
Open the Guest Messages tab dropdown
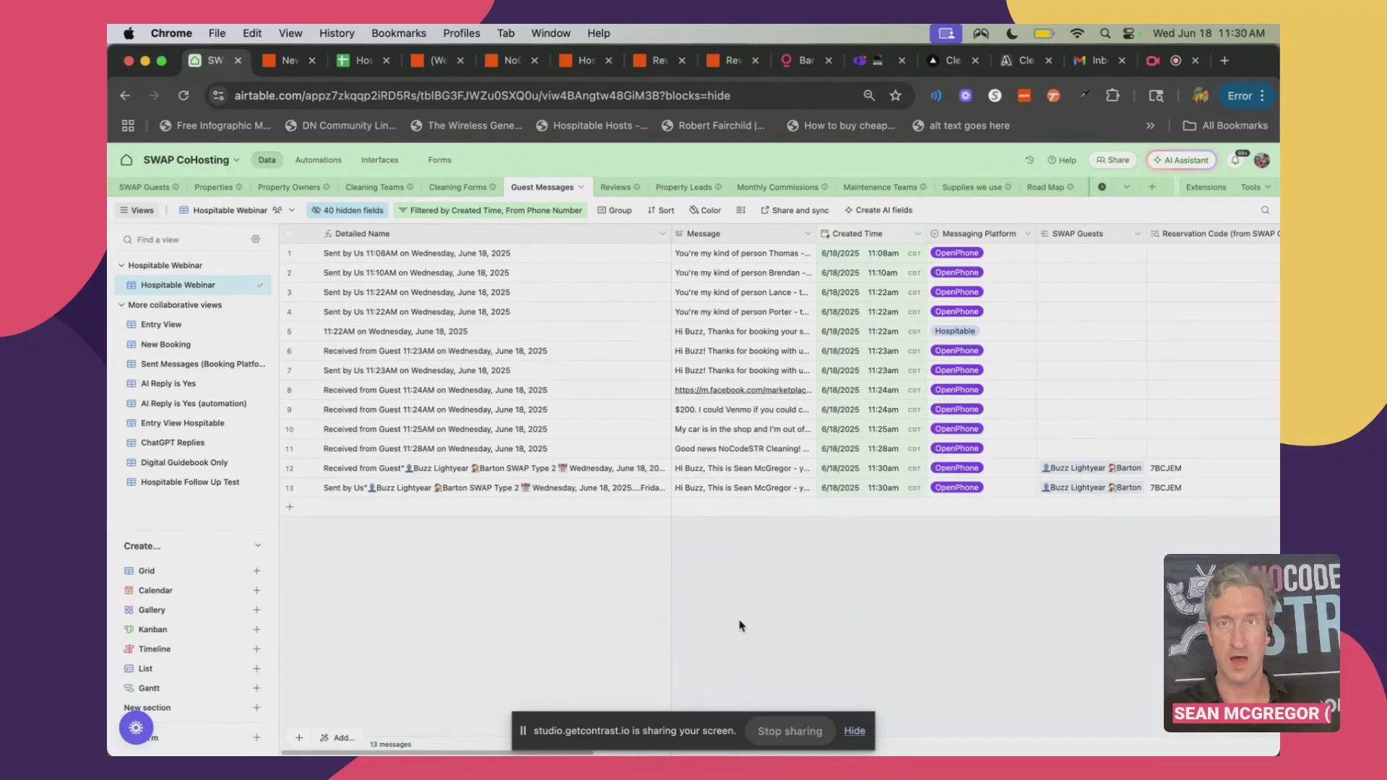tap(581, 187)
